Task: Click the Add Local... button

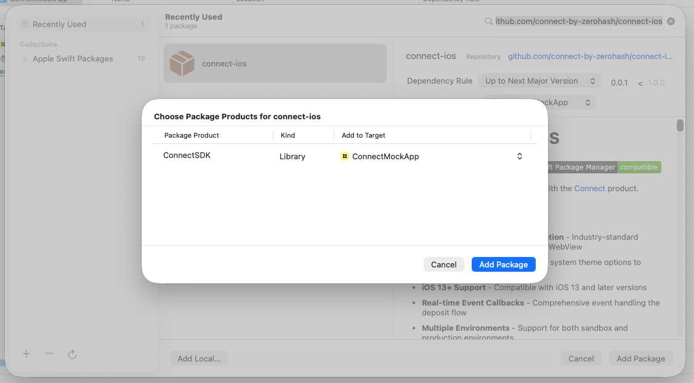Action: point(199,358)
